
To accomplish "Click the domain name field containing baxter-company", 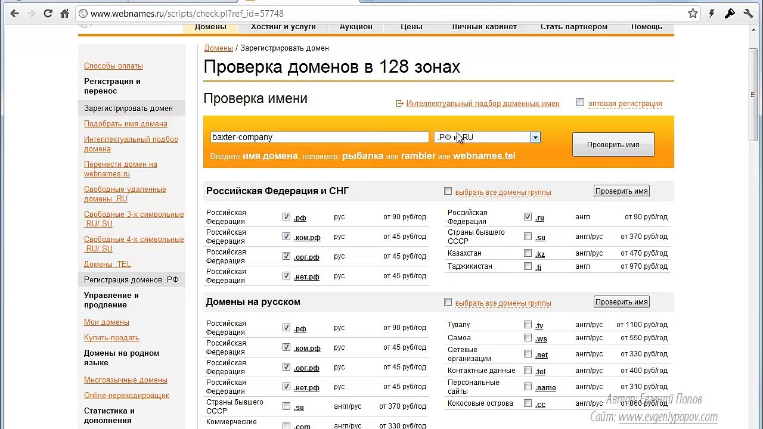I will (320, 137).
